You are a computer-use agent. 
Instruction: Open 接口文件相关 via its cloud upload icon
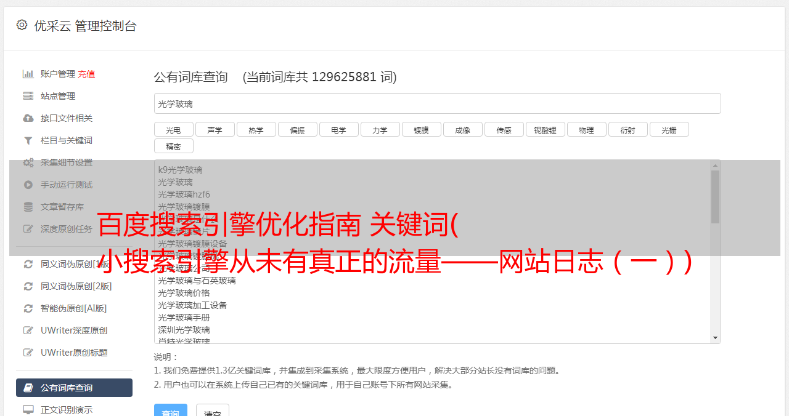tap(28, 118)
